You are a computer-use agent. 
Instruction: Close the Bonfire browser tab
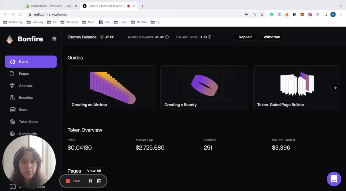(x=134, y=6)
